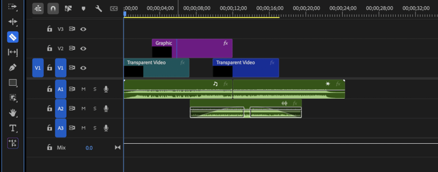This screenshot has height=172, width=438.
Task: Select the first A1 music audio clip
Action: pyautogui.click(x=178, y=89)
